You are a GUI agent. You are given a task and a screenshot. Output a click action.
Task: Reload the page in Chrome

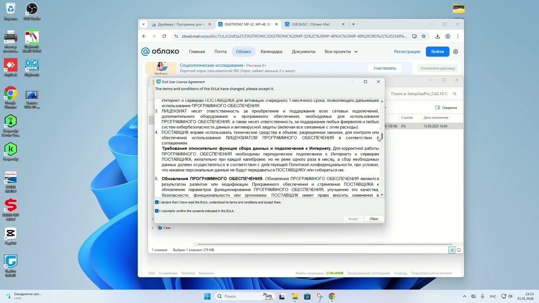point(164,36)
